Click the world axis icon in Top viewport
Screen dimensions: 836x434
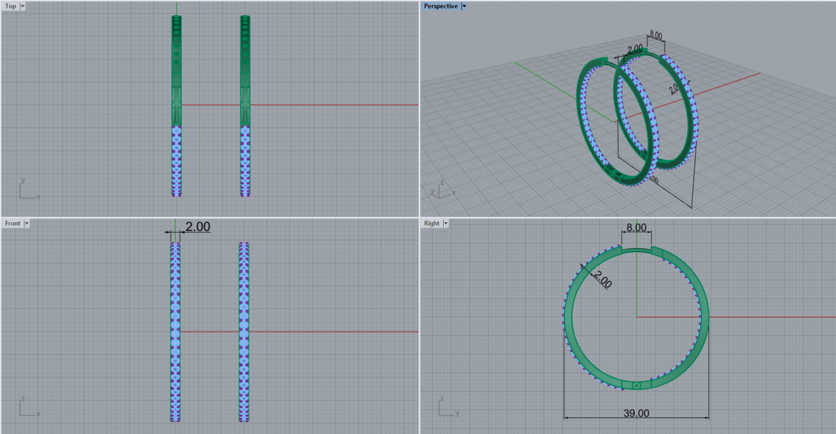[x=28, y=191]
